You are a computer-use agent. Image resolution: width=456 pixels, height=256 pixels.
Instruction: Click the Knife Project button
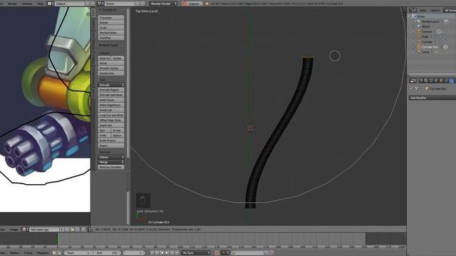point(111,141)
